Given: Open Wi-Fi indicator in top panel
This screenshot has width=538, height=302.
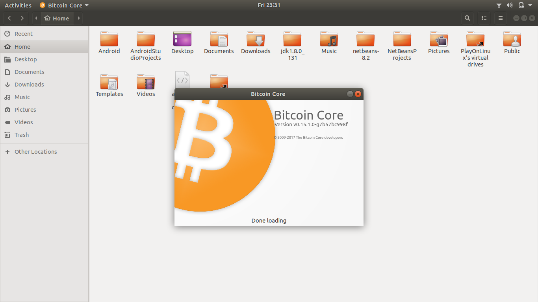Looking at the screenshot, I should (x=499, y=5).
